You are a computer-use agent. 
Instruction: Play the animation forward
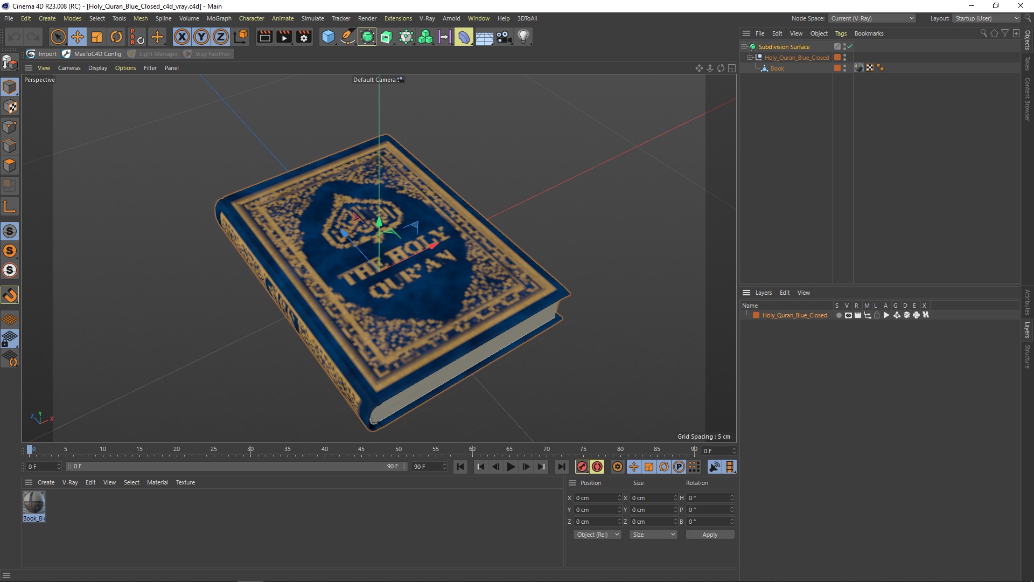click(511, 467)
